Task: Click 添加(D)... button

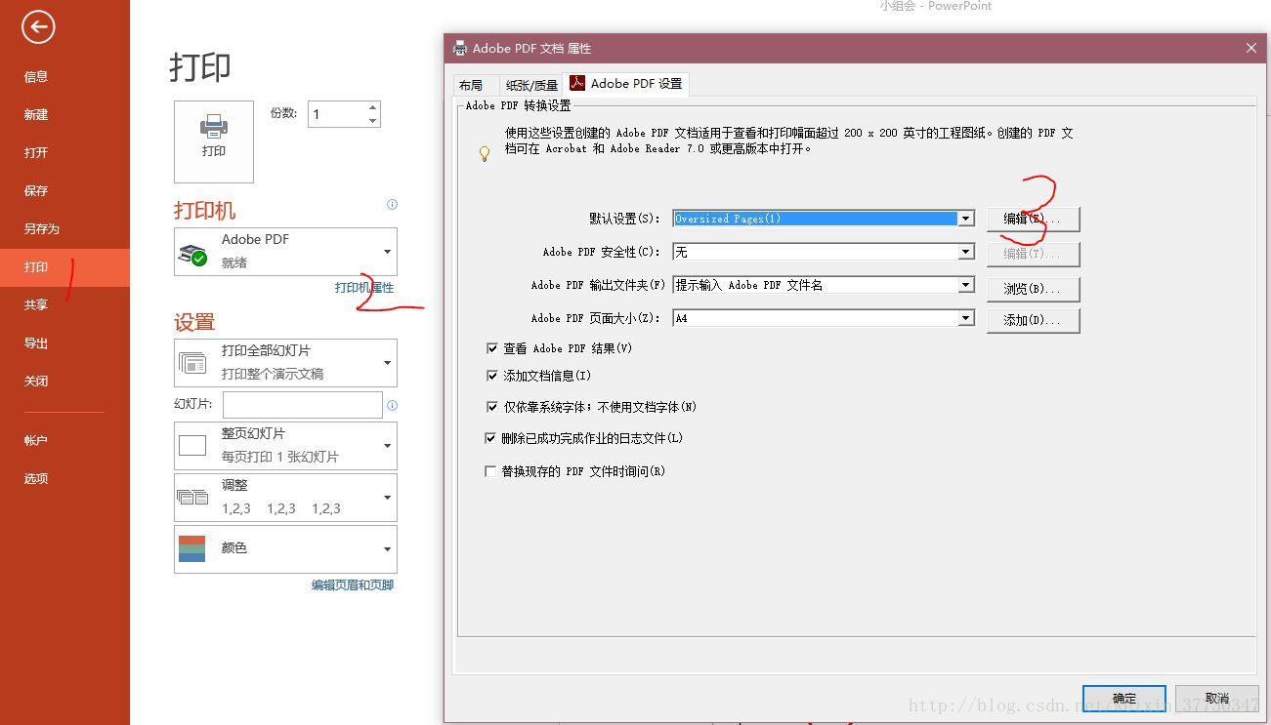Action: (x=1033, y=320)
